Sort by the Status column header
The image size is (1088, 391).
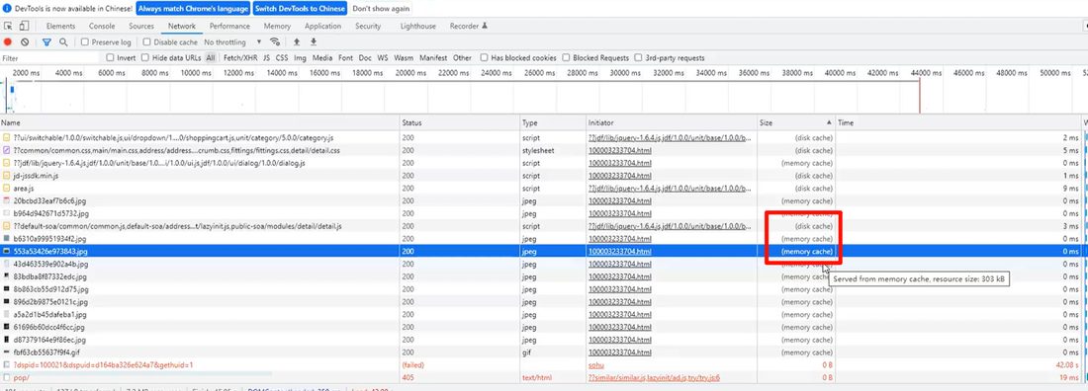(460, 122)
